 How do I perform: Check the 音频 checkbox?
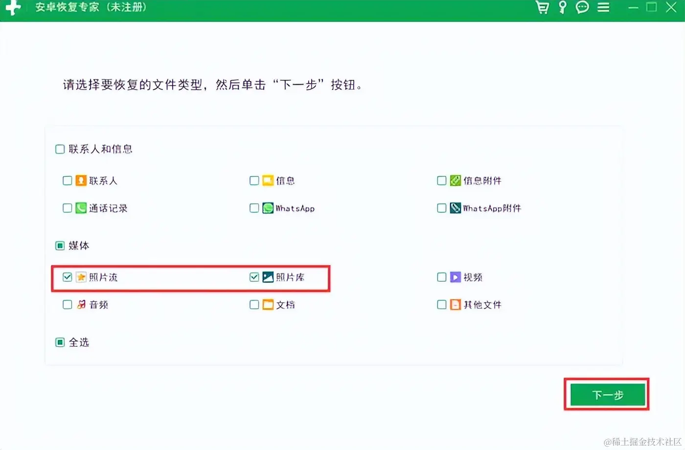pyautogui.click(x=68, y=305)
